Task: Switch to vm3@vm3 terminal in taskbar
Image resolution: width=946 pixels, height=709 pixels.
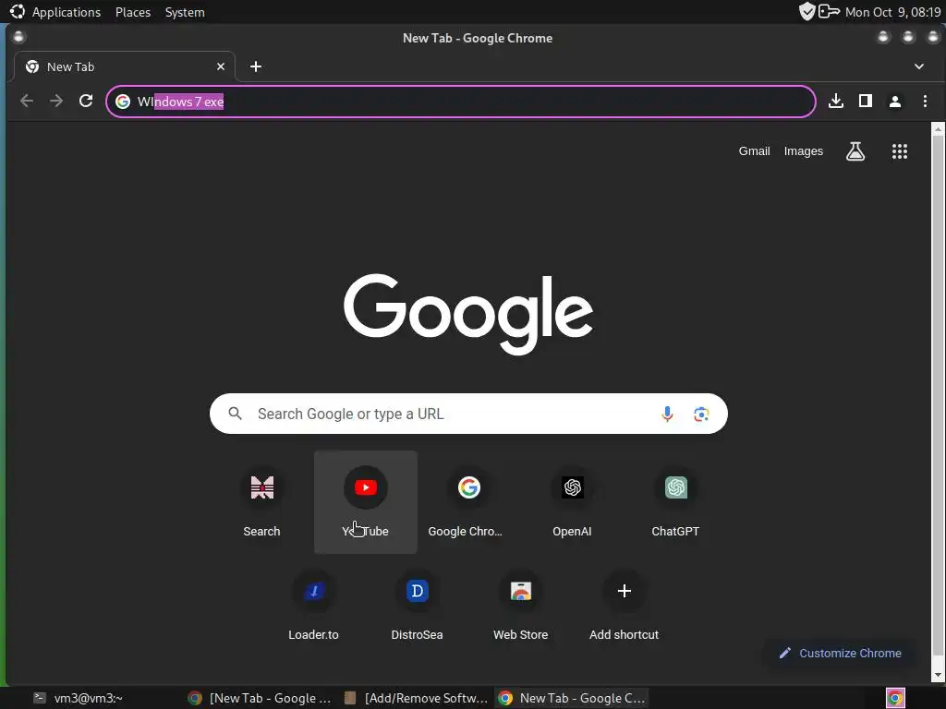Action: [x=89, y=698]
